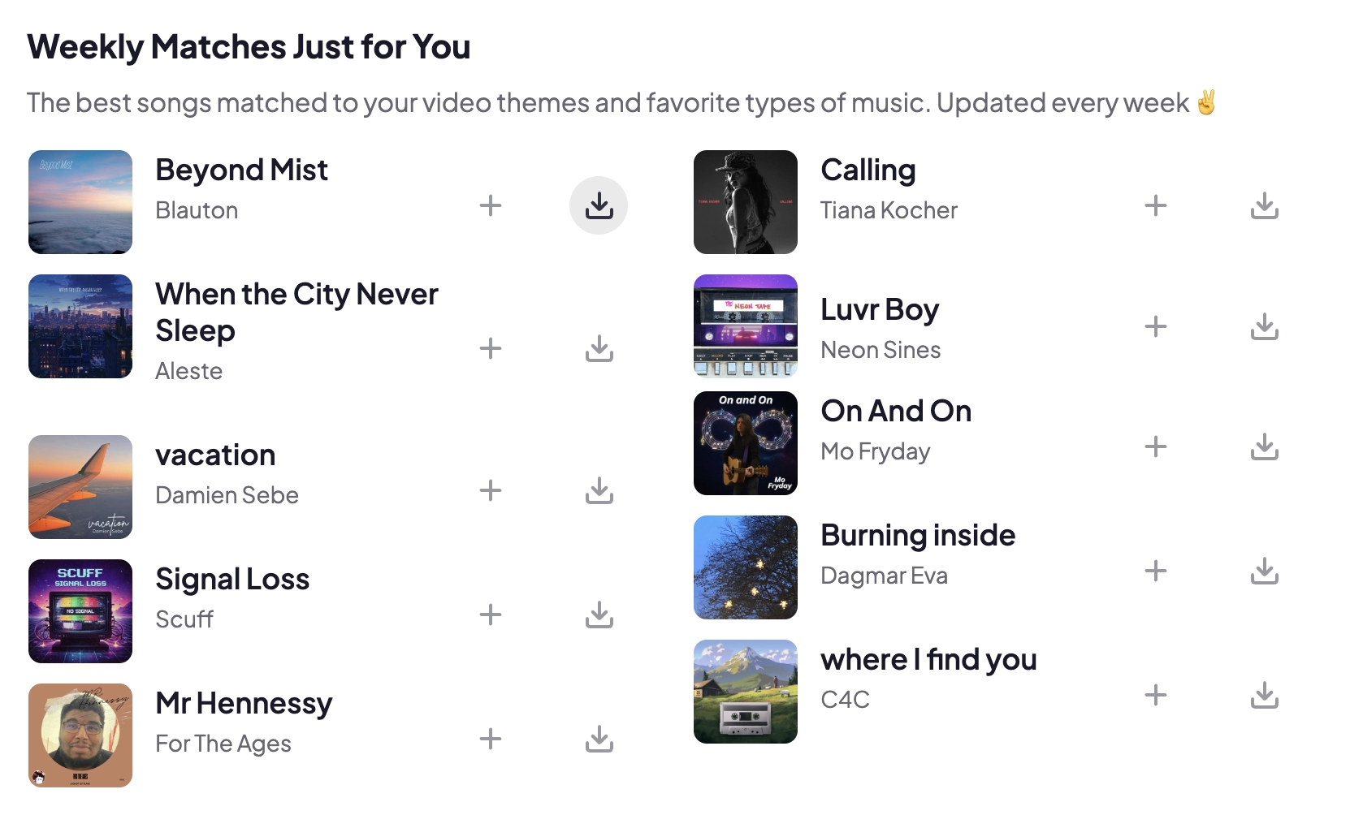
Task: Select the Mr Hennessy album thumbnail
Action: [80, 735]
